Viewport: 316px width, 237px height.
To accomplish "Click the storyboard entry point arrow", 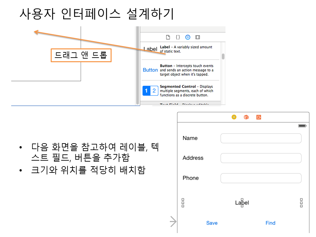I will [173, 222].
